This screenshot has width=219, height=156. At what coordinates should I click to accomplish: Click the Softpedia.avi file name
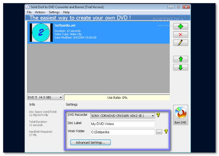(x=65, y=25)
